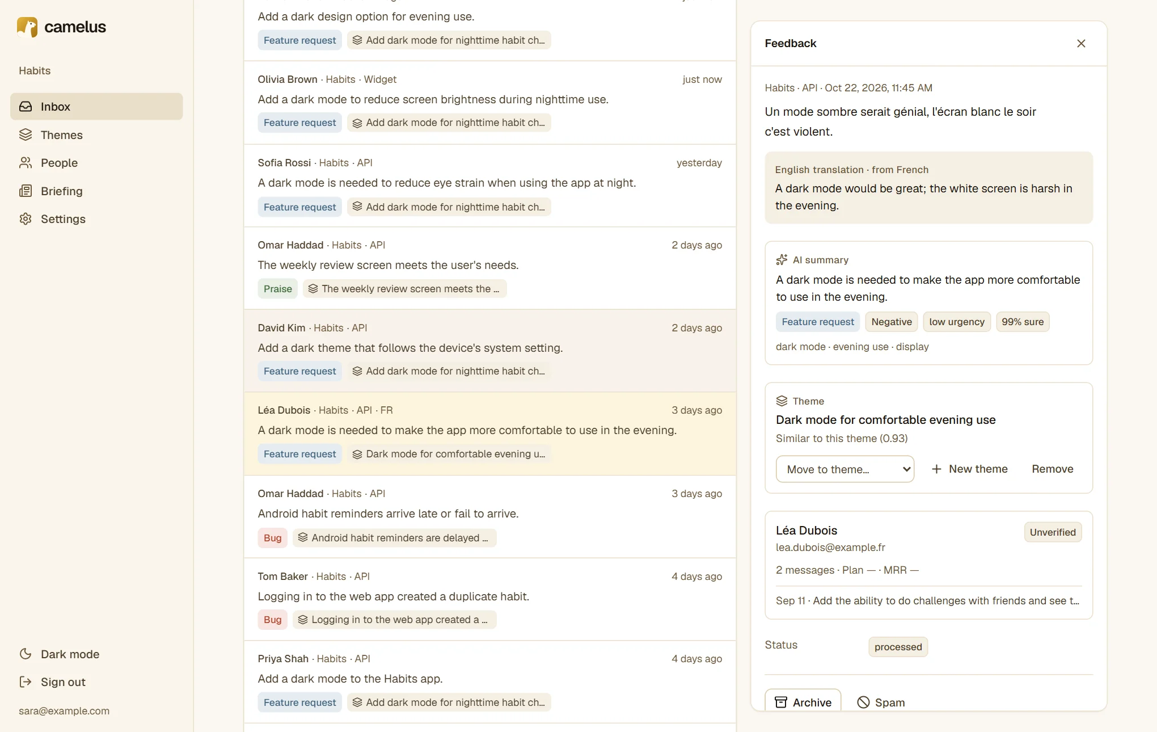This screenshot has height=732, width=1157.
Task: Open David Kim's dark theme feedback
Action: (490, 351)
